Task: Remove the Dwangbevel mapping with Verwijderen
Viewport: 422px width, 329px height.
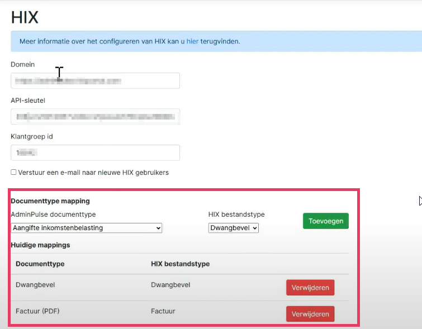Action: (310, 288)
